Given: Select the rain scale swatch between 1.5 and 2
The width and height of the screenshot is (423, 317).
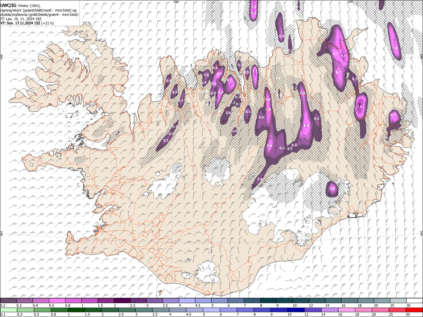Looking at the screenshot, I should [93, 310].
